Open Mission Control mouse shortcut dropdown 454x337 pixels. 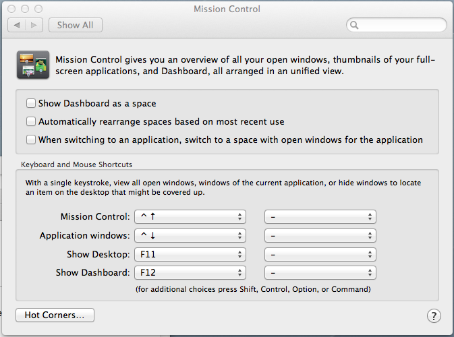[x=320, y=216]
